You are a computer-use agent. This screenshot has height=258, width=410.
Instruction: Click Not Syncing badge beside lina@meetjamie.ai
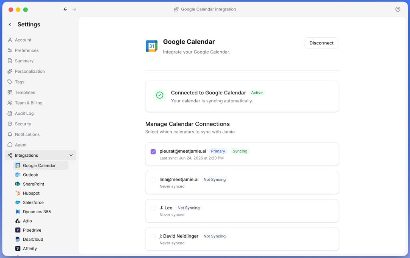[215, 180]
